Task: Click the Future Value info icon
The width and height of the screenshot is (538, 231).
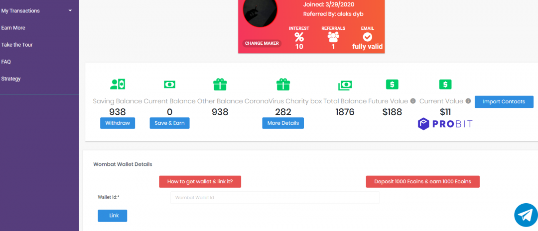Action: (x=413, y=101)
